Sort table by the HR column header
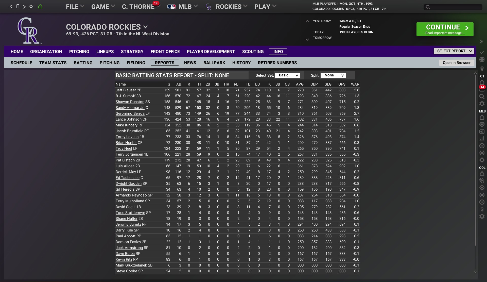The height and width of the screenshot is (282, 487). point(227,84)
